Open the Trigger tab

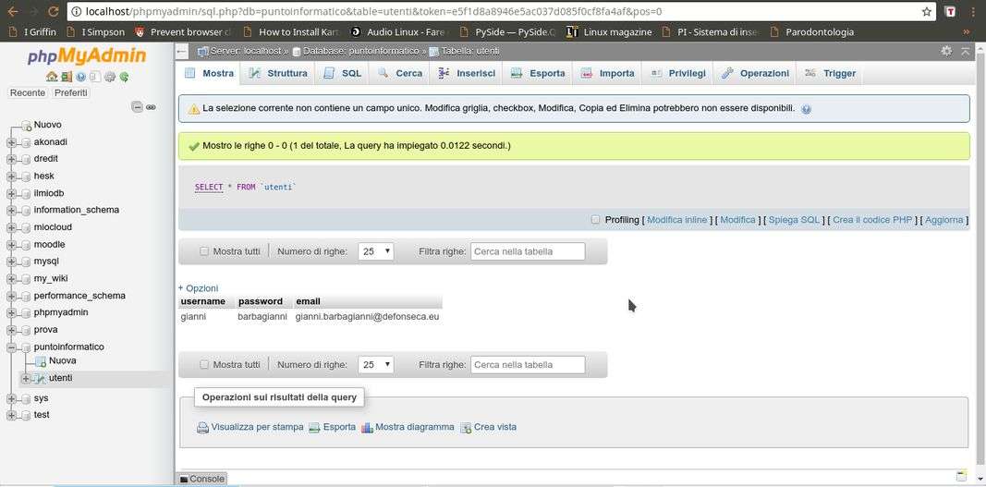[830, 74]
